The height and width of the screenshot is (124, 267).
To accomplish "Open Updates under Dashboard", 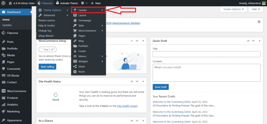I will 7,25.
